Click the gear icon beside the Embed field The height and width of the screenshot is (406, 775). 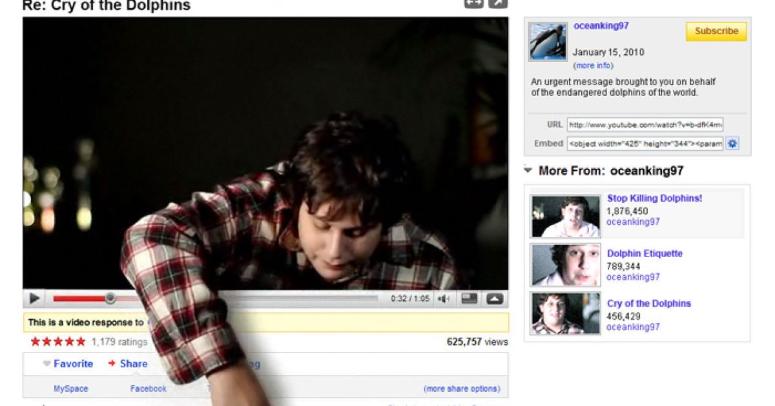tap(732, 144)
